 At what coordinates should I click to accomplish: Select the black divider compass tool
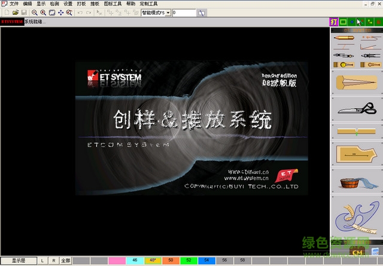[370, 56]
